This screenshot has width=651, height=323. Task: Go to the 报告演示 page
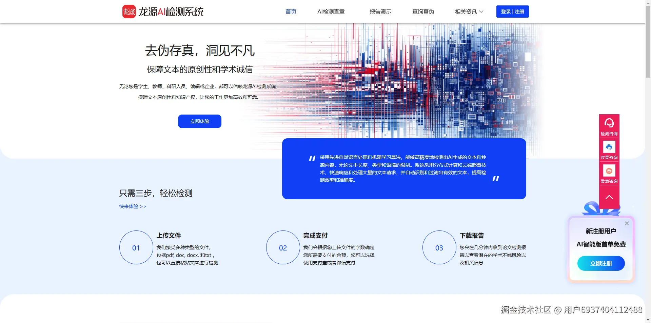tap(380, 11)
